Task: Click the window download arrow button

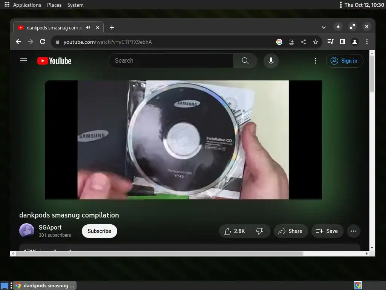Action: pyautogui.click(x=338, y=26)
